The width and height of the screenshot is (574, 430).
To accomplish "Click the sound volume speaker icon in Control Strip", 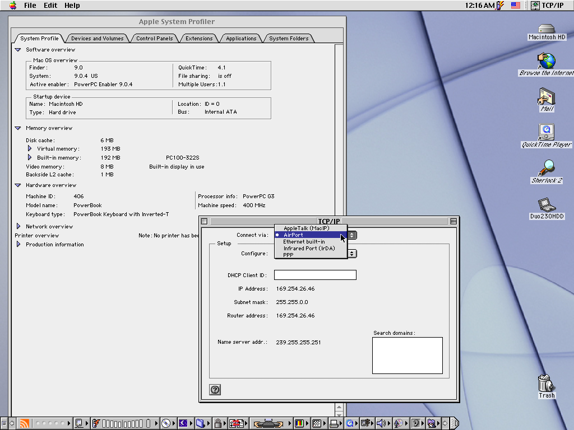I will coord(381,423).
